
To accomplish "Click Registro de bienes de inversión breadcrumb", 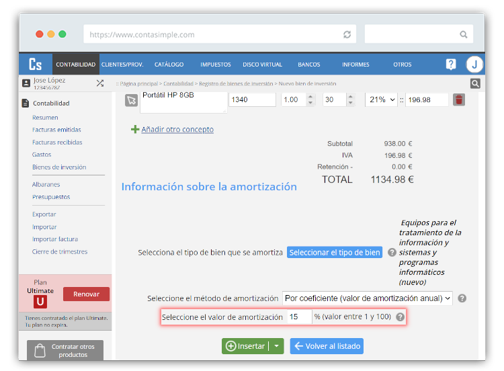I will point(236,83).
